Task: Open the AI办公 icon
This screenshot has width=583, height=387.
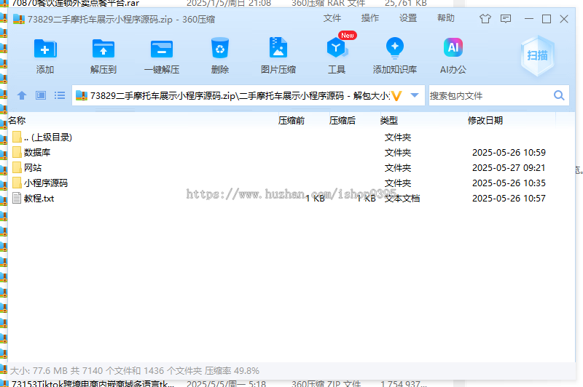Action: (453, 47)
